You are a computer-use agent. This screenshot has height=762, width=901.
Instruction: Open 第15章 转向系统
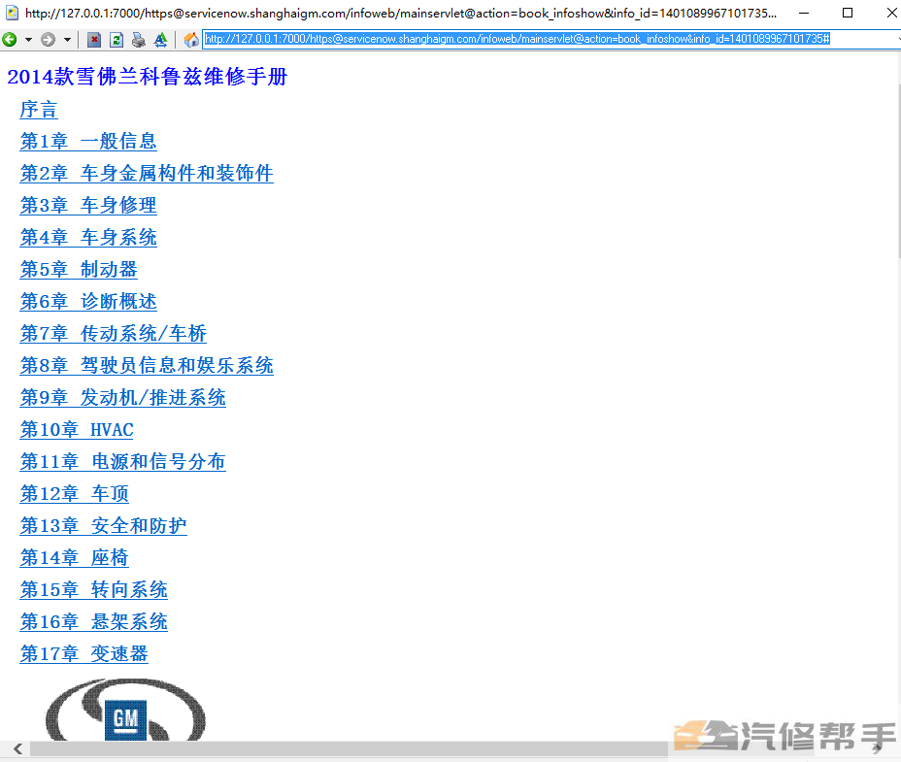pos(93,589)
